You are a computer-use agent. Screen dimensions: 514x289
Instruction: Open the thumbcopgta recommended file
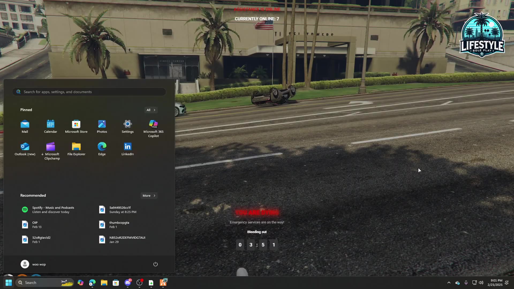[119, 225]
